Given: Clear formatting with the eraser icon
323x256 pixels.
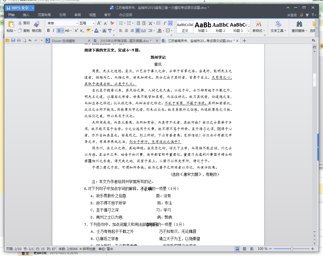Looking at the screenshot, I should pos(112,23).
